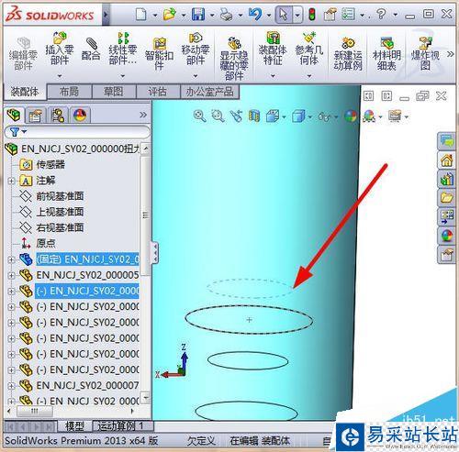
Task: Open FeatureManager design tree tab
Action: [14, 116]
